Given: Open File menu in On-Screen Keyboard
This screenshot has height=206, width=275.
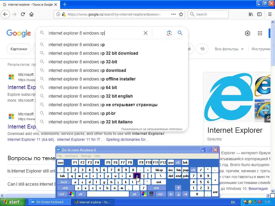Looking at the screenshot, I should point(60,156).
